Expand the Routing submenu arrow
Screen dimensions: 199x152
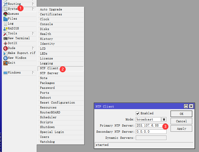[x=33, y=4]
